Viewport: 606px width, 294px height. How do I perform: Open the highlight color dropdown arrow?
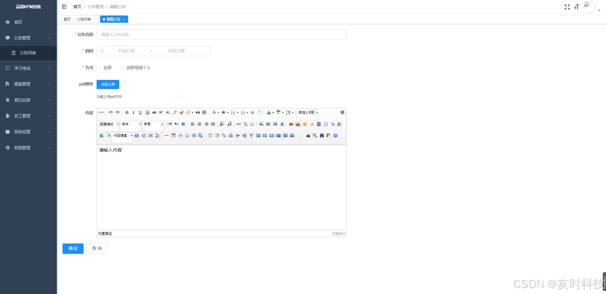coord(228,112)
